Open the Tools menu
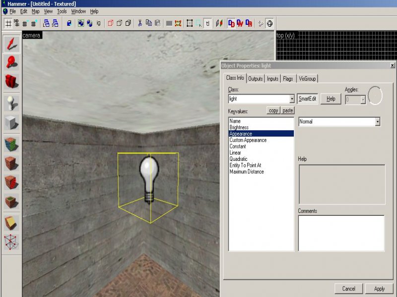Screen dimensions: 397x297 [x=62, y=11]
